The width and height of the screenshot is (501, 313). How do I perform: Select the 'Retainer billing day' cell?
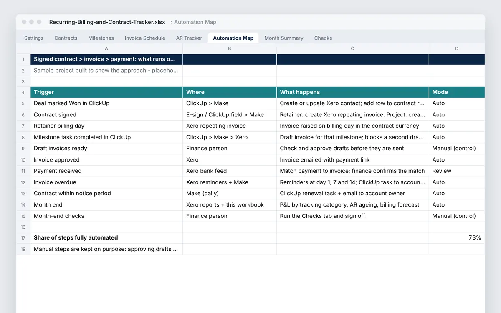tap(106, 126)
